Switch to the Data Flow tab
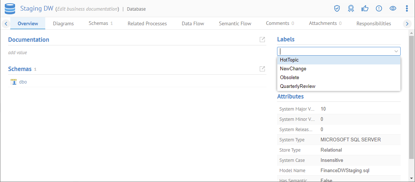The width and height of the screenshot is (415, 182). [x=193, y=23]
